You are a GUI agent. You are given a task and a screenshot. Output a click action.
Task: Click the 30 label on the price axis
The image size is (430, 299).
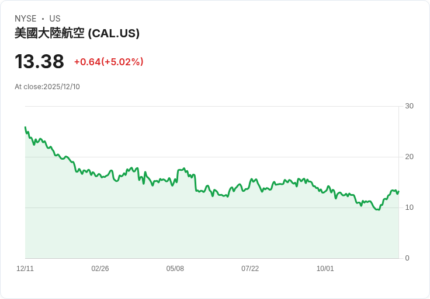tap(409, 106)
